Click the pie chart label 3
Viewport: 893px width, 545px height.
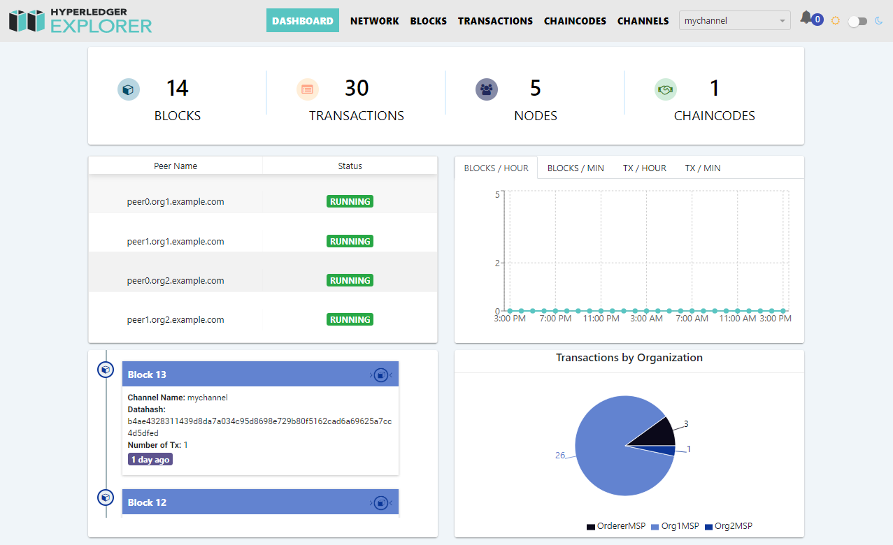[x=686, y=423]
